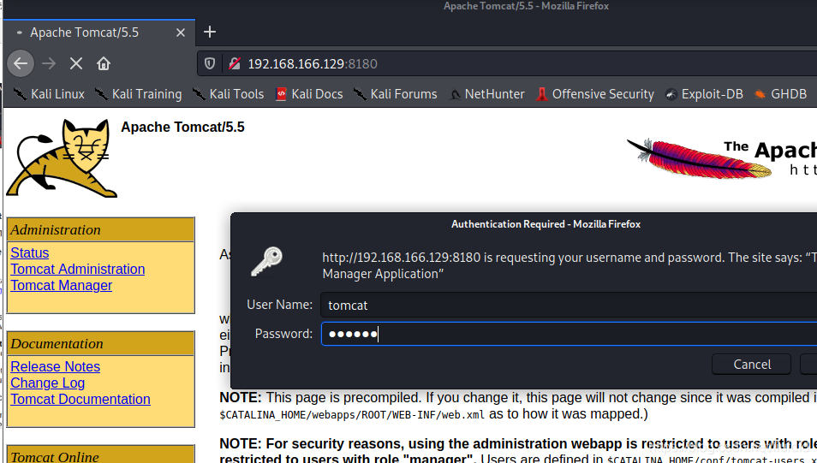Open the Kali Docs bookmark

[x=309, y=94]
